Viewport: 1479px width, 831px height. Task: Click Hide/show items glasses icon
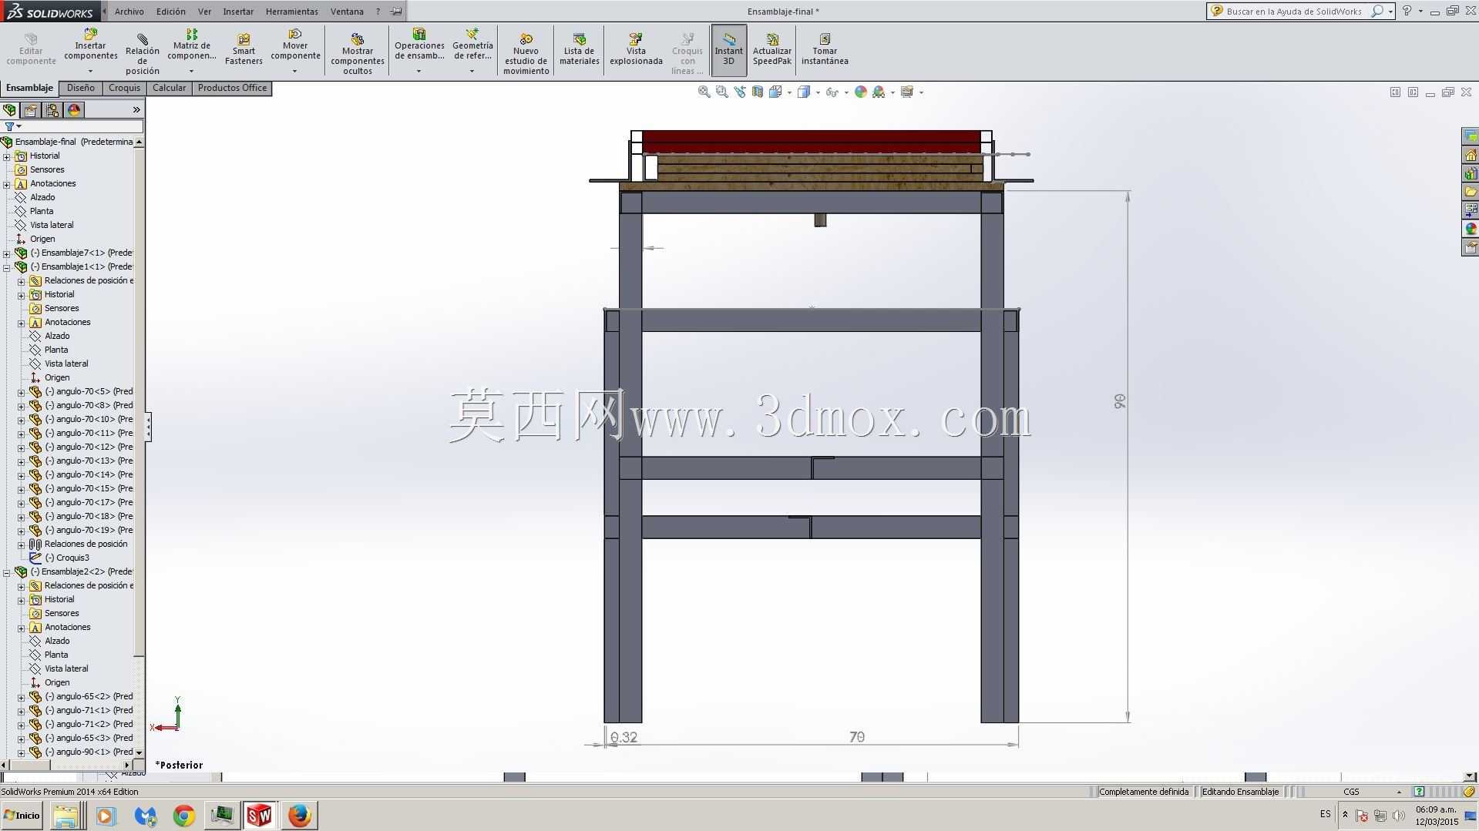[x=832, y=92]
